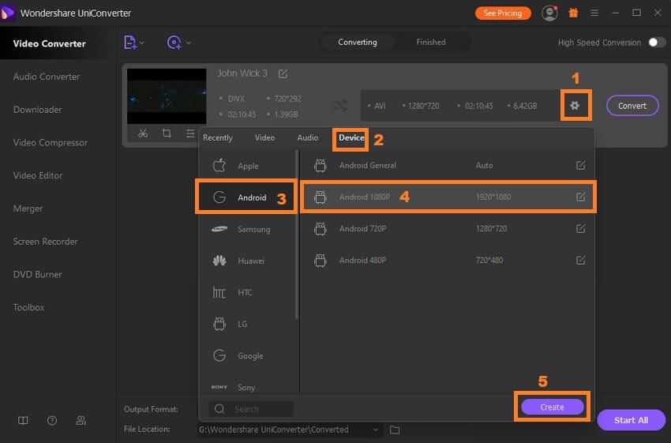Image resolution: width=671 pixels, height=443 pixels.
Task: Expand the add files dropdown arrow
Action: (141, 43)
